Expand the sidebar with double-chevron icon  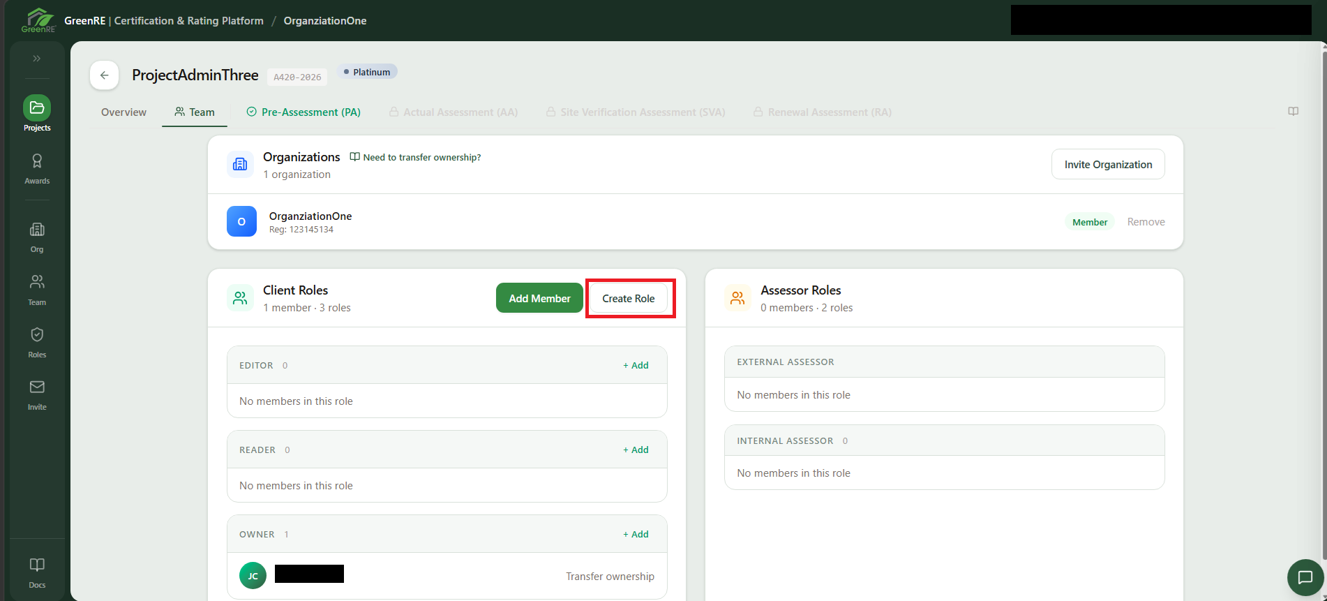[x=37, y=59]
